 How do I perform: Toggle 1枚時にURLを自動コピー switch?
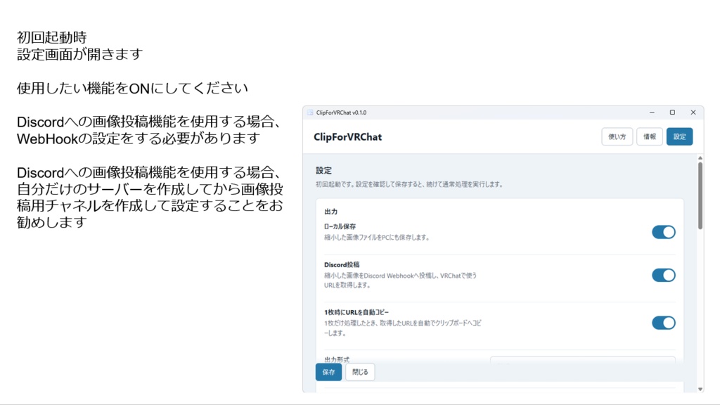(664, 323)
